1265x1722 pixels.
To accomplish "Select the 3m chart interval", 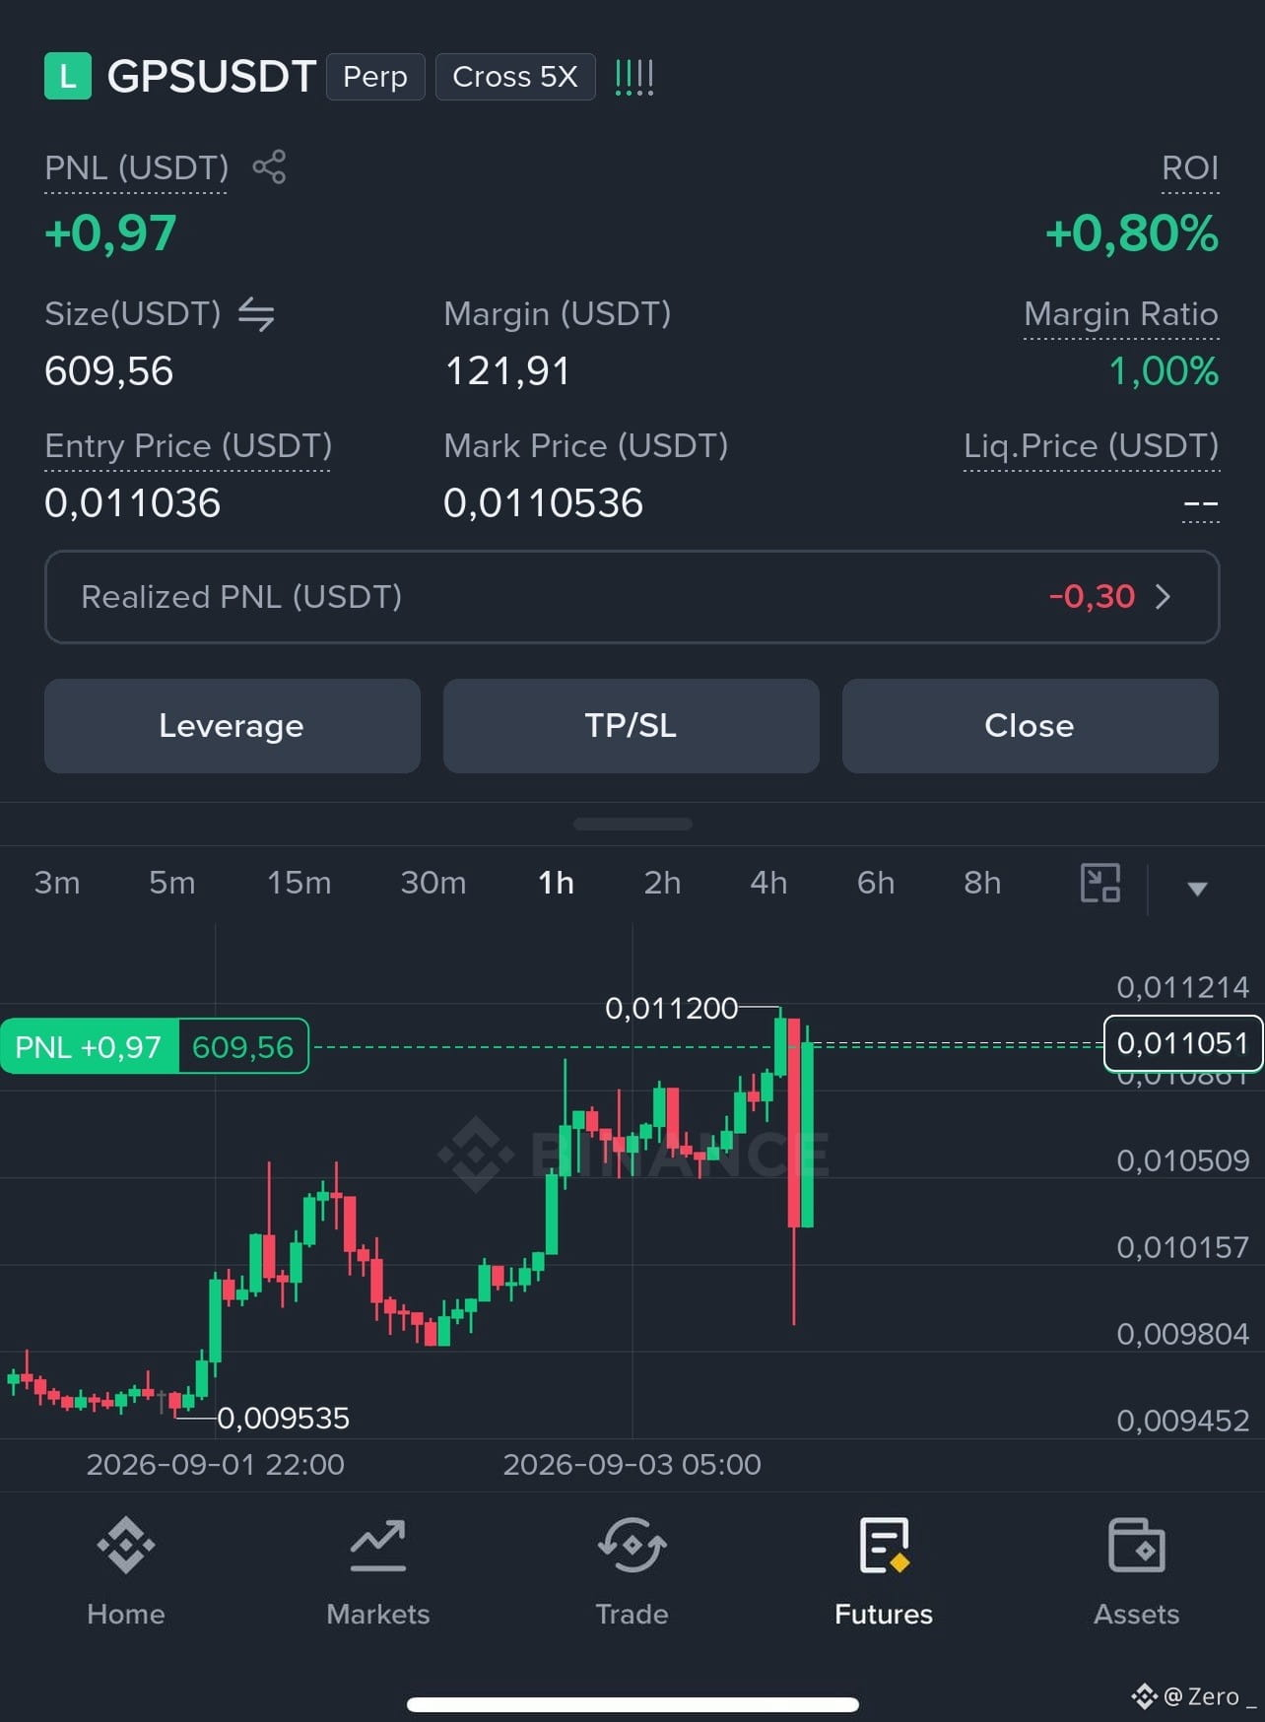I will coord(57,883).
